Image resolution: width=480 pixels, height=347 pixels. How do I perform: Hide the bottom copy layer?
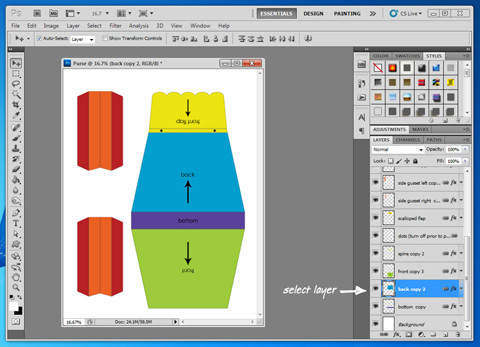tap(376, 306)
